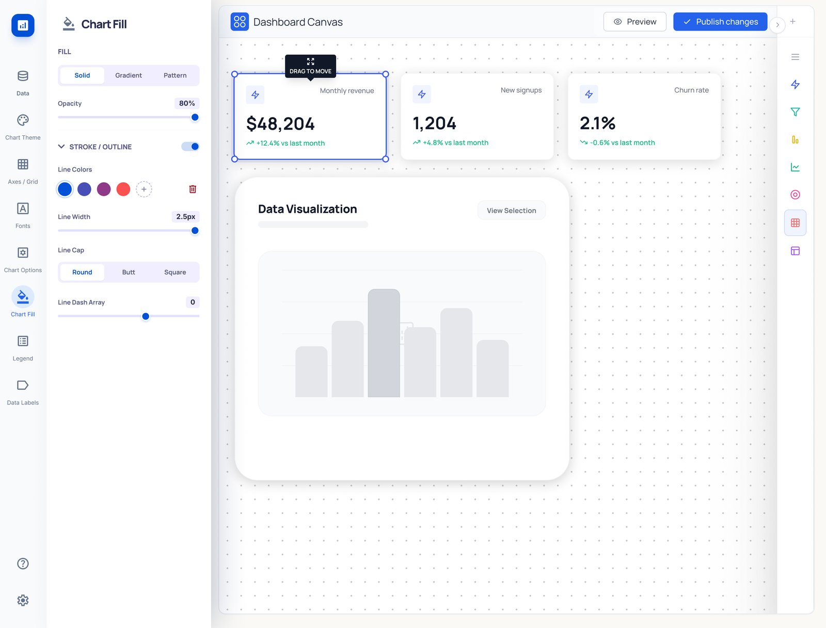Viewport: 826px width, 628px height.
Task: Click the layout panel icon in right rail
Action: tap(795, 251)
